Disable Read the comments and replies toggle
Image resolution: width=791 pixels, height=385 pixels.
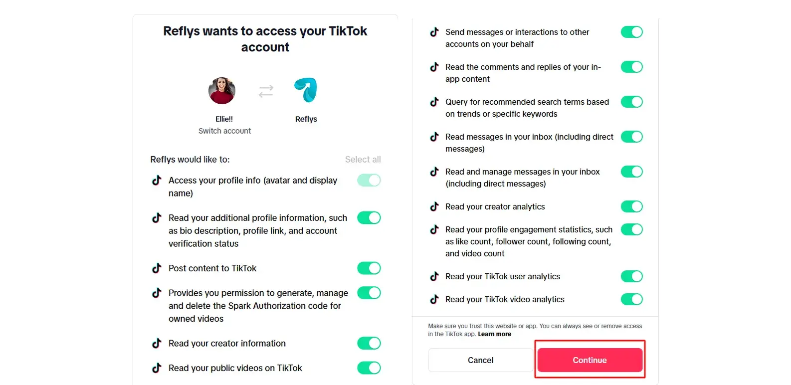(x=631, y=67)
